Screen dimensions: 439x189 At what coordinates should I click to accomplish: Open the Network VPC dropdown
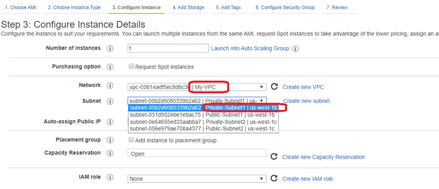(x=197, y=87)
